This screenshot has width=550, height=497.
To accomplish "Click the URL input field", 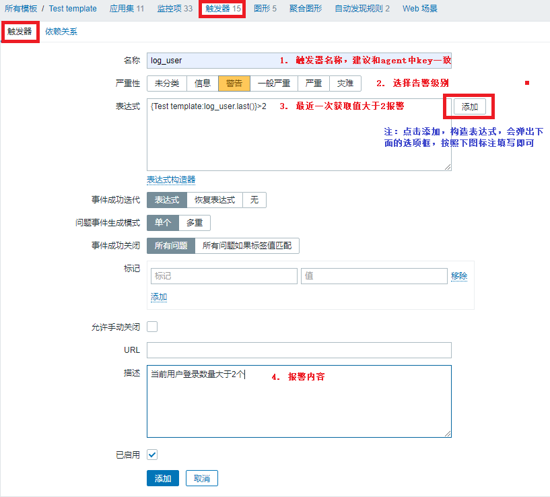I will tap(299, 350).
